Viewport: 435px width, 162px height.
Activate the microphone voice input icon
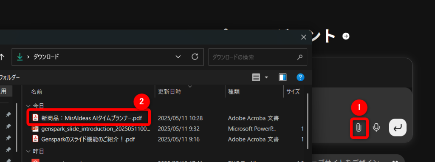(376, 128)
